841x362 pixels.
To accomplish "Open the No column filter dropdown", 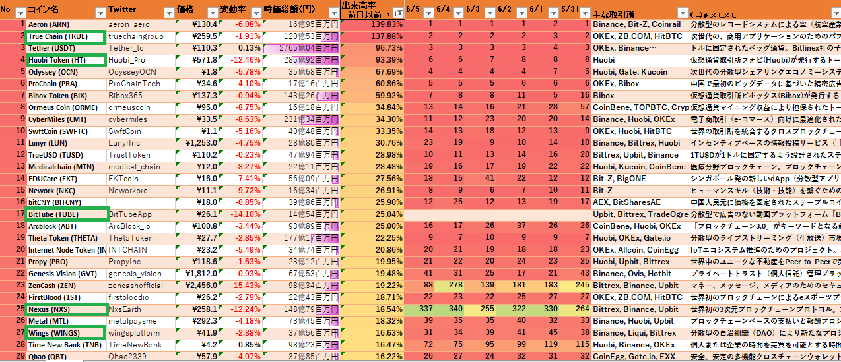I will (x=19, y=13).
